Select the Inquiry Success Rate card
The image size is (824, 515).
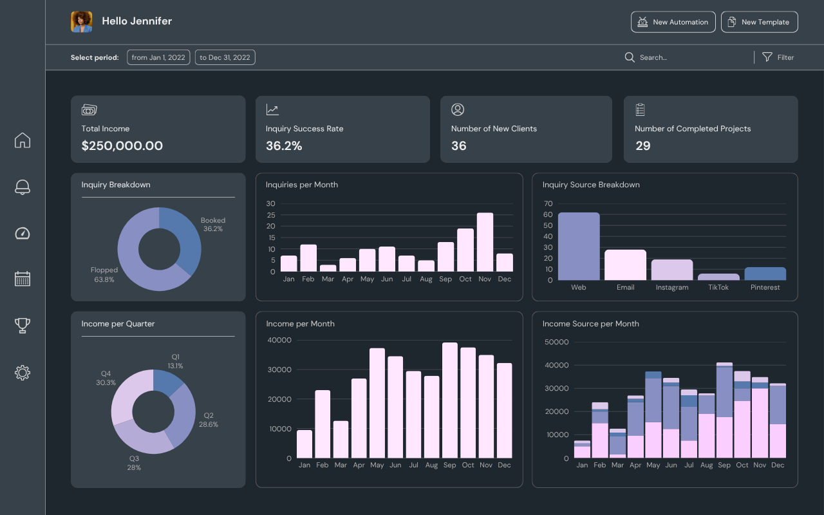coord(342,129)
